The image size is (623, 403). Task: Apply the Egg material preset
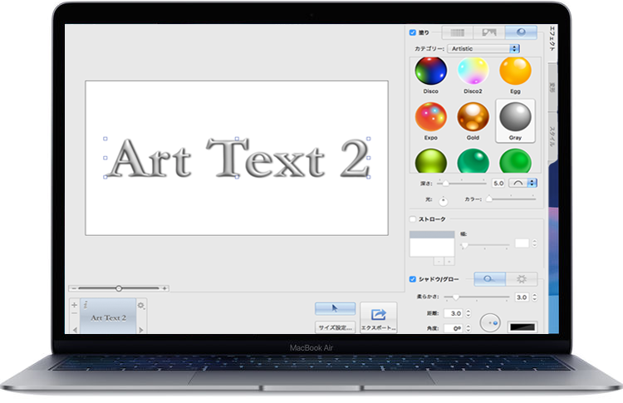(515, 71)
